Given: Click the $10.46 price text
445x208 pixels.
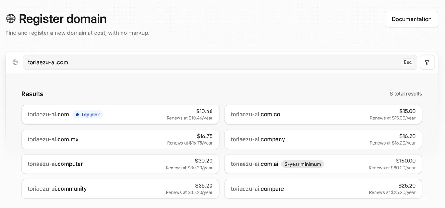Looking at the screenshot, I should tap(204, 111).
